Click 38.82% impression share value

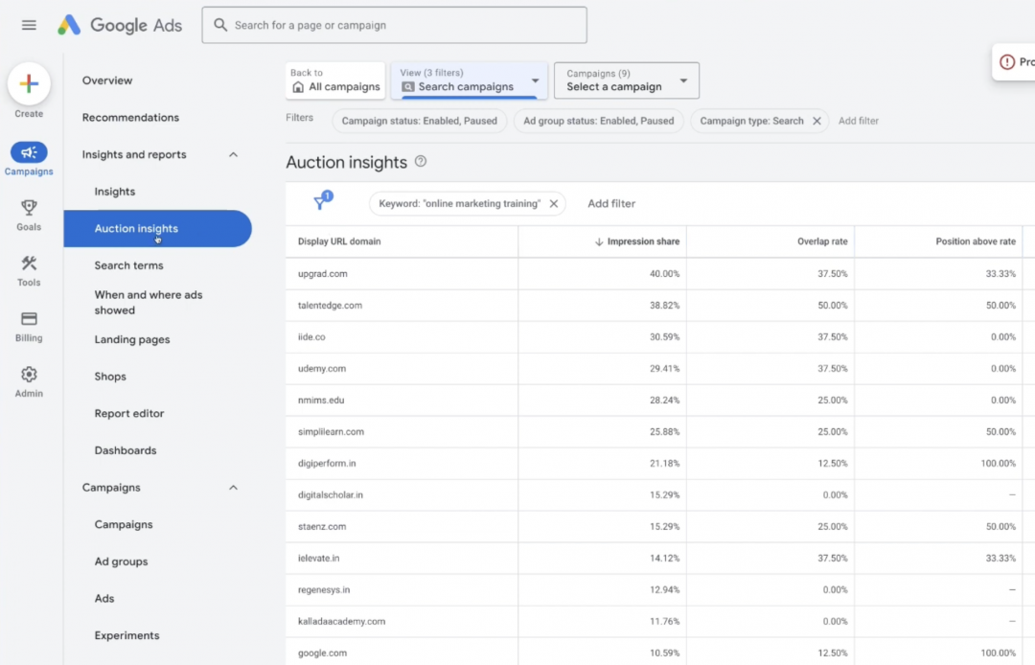tap(664, 306)
